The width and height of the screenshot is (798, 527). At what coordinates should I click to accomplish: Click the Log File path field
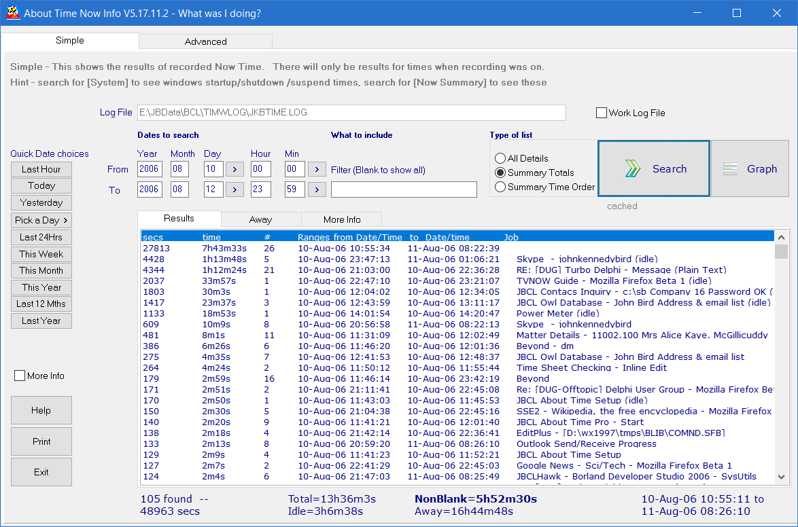(x=351, y=113)
